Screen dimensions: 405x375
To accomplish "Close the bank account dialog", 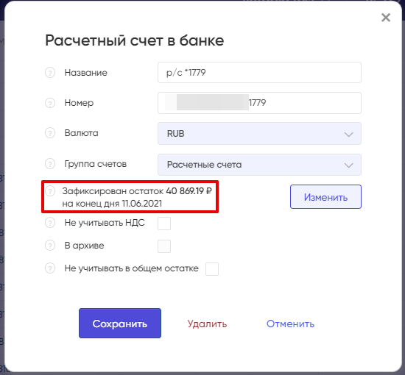I will tap(386, 18).
